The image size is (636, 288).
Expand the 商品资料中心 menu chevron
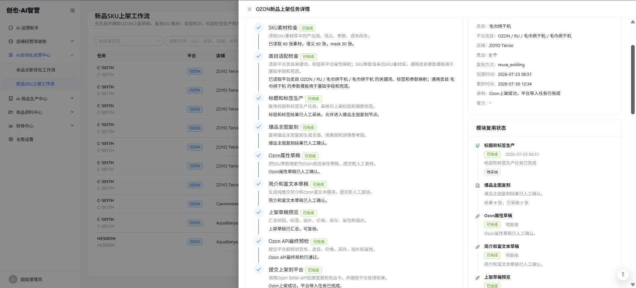click(72, 112)
